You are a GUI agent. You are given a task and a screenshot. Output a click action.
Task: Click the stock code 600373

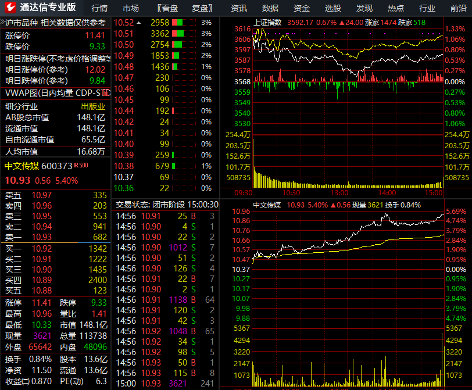[x=57, y=166]
